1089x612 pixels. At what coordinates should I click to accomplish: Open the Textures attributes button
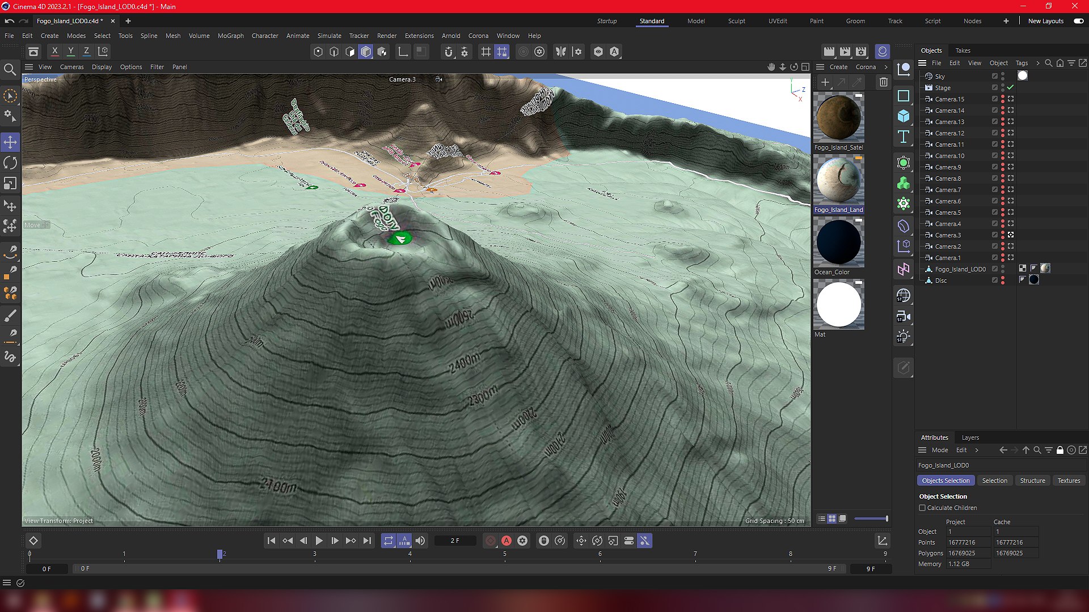1069,481
